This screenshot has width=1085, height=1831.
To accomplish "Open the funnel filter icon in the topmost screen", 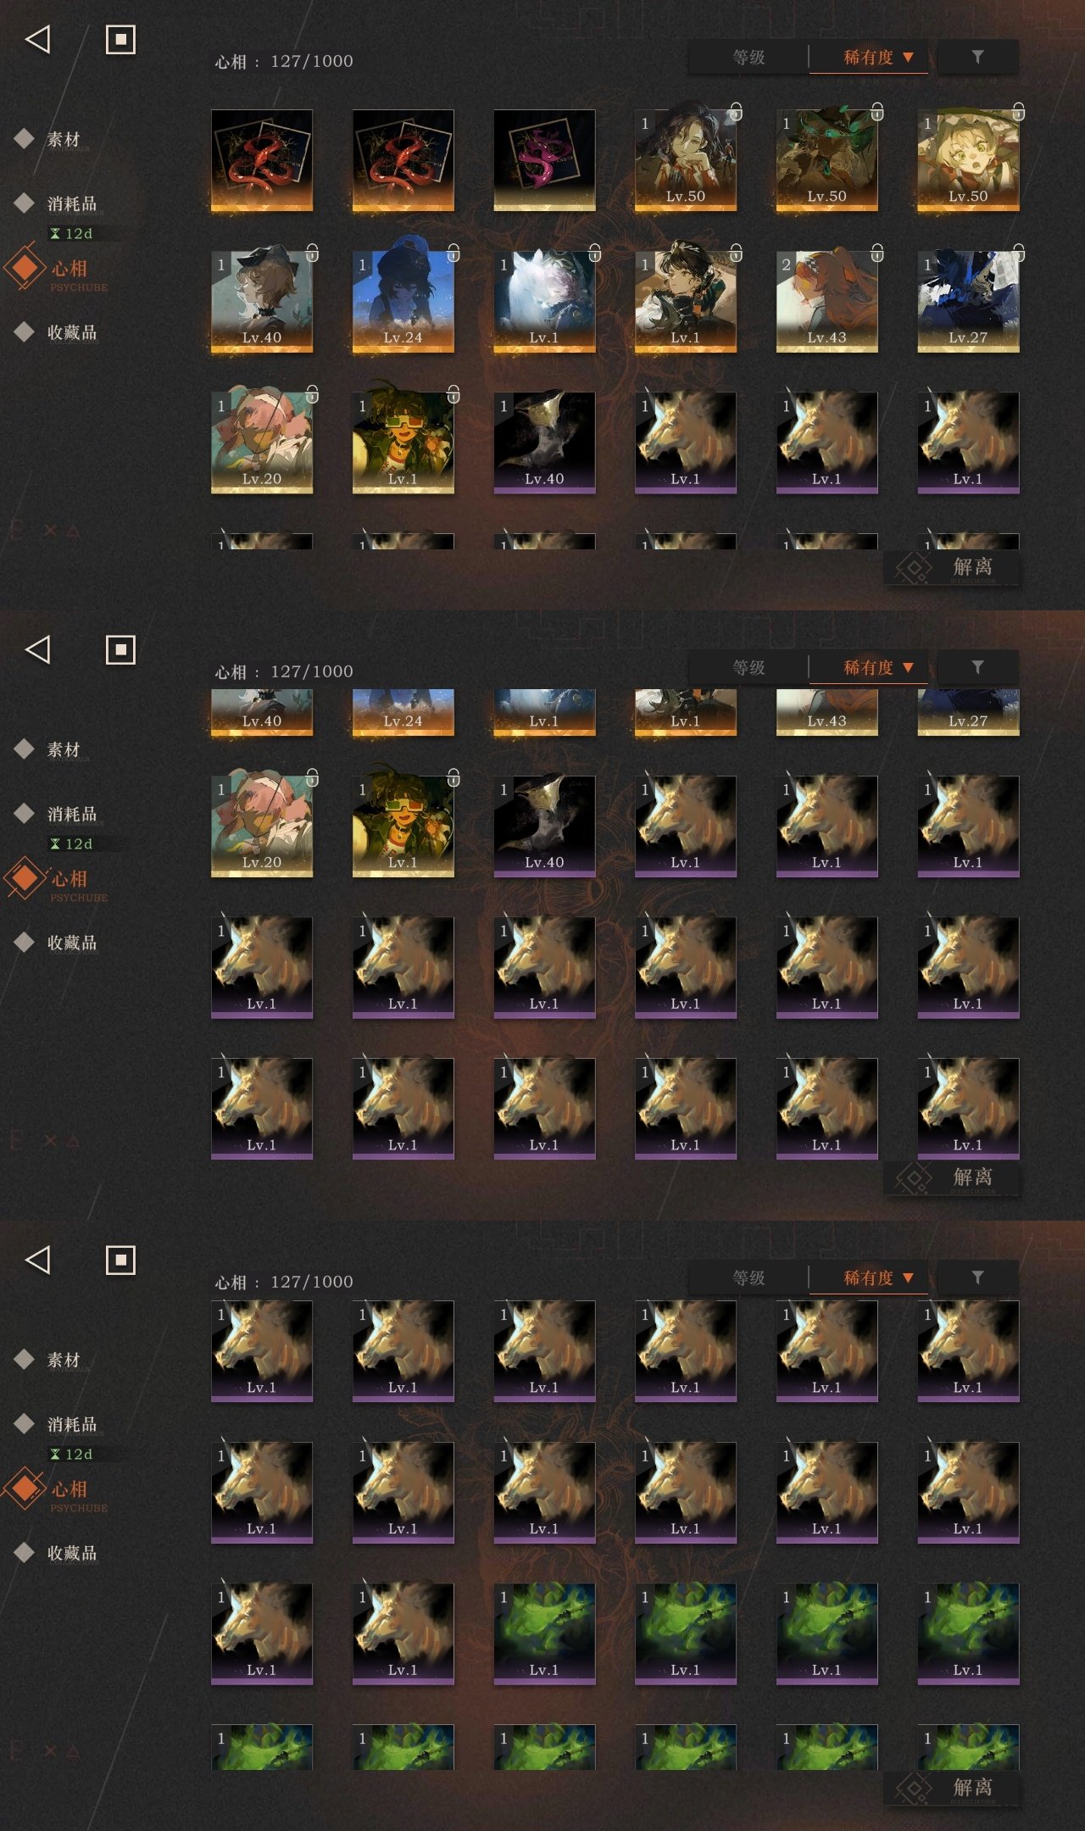I will [977, 57].
